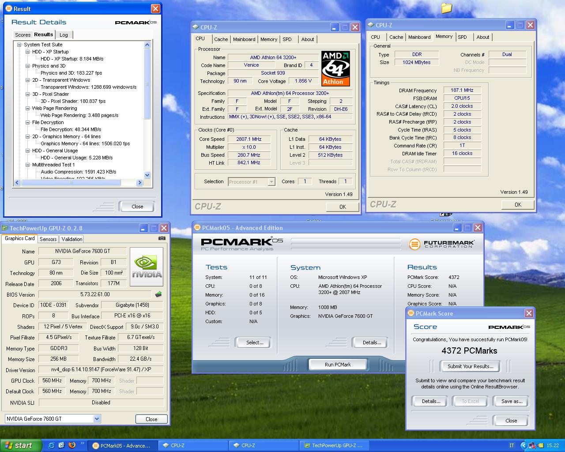The width and height of the screenshot is (565, 452).
Task: Switch to TechPowerUp GPU-Z taskbar button
Action: tap(333, 445)
